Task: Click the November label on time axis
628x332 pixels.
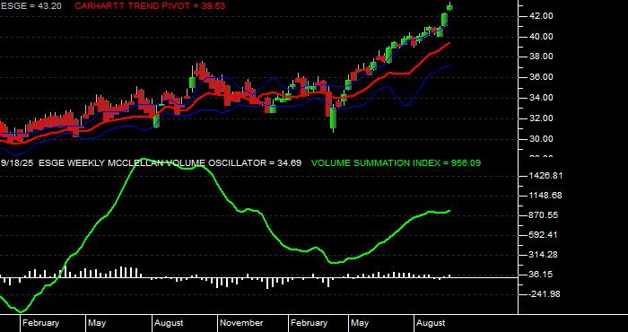Action: tap(242, 323)
